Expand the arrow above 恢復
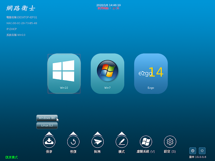 click(x=73, y=133)
